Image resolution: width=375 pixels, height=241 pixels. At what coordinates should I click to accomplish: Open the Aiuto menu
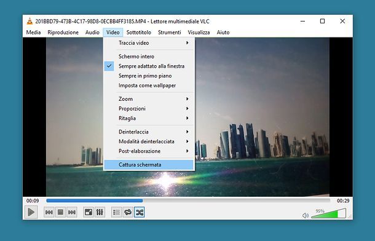pos(223,32)
